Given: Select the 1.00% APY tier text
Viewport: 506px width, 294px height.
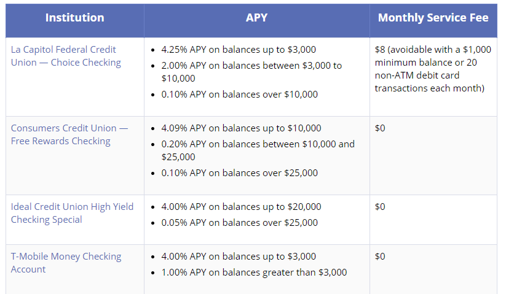Looking at the screenshot, I should (254, 273).
